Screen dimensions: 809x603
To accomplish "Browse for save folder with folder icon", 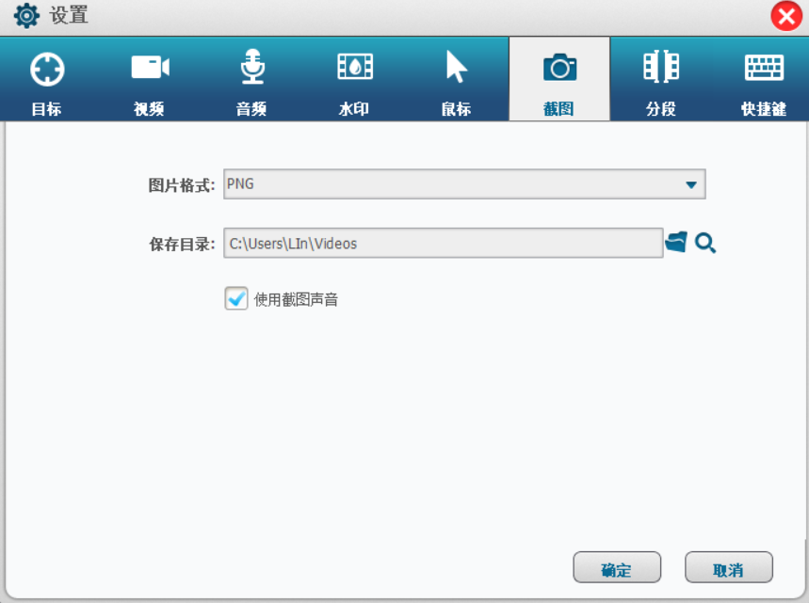I will (676, 242).
